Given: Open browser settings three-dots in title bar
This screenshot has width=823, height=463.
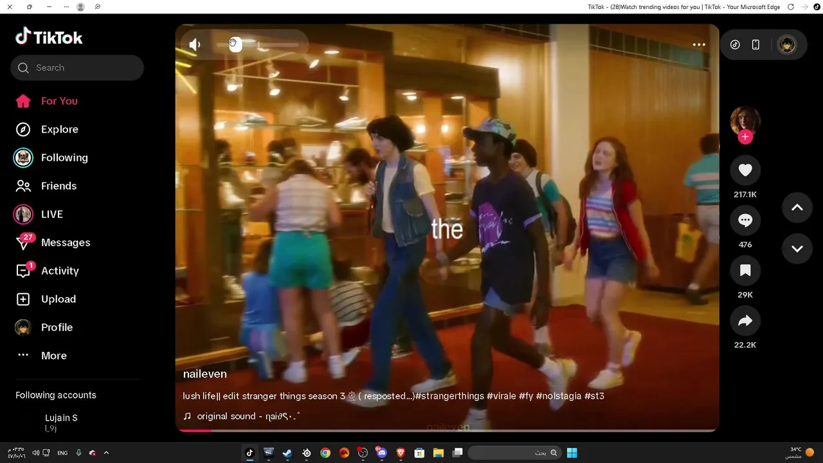Looking at the screenshot, I should (x=67, y=6).
